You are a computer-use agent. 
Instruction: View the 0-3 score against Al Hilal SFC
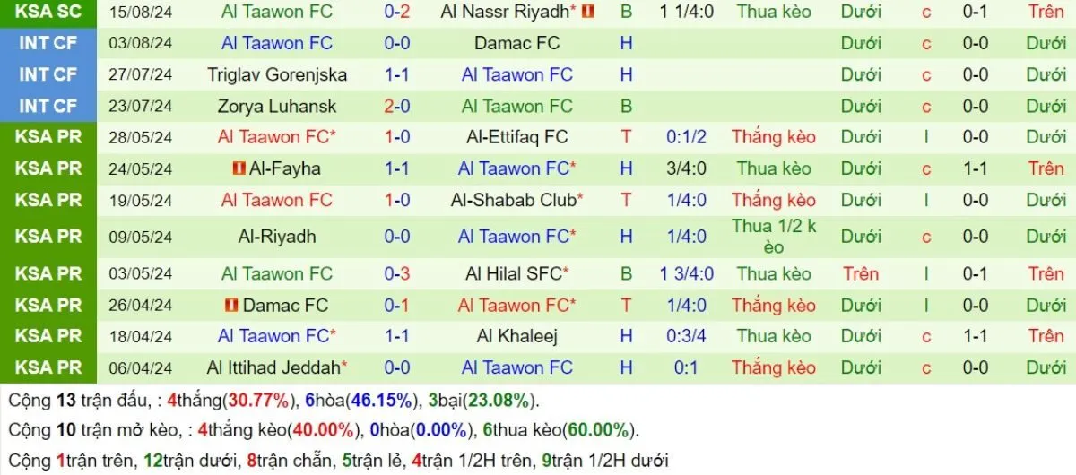pyautogui.click(x=397, y=273)
